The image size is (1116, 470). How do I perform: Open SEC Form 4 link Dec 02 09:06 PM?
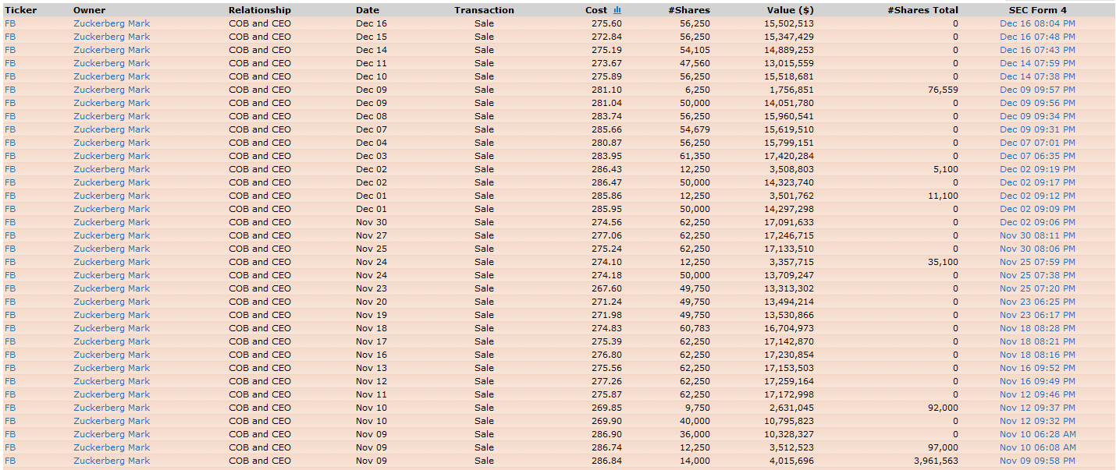[x=1037, y=222]
